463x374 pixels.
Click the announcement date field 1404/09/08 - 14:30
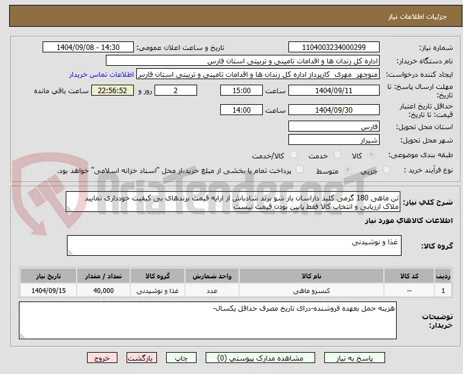point(88,48)
